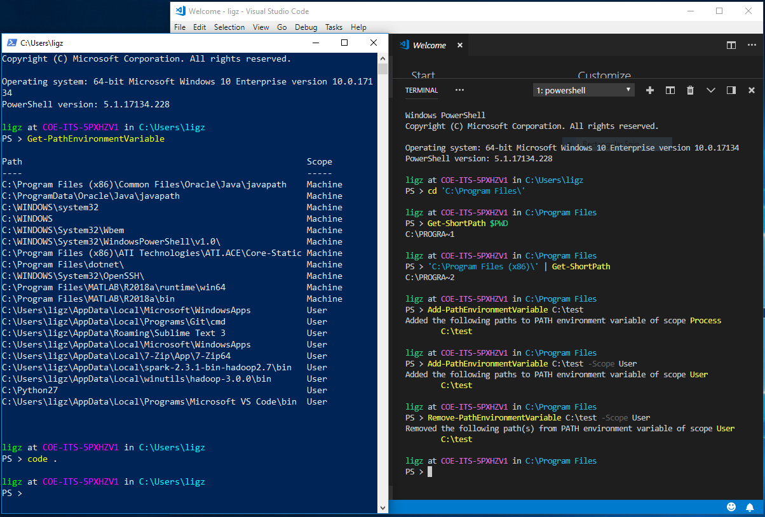Click 'ATI Technologies\ATI.ACE\Core-Static' path row
This screenshot has height=517, width=765.
pos(152,253)
